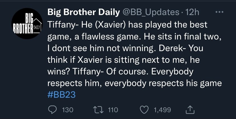Image resolution: width=236 pixels, height=119 pixels.
Task: Click the Big Brother Daily profile avatar
Action: [x=27, y=24]
